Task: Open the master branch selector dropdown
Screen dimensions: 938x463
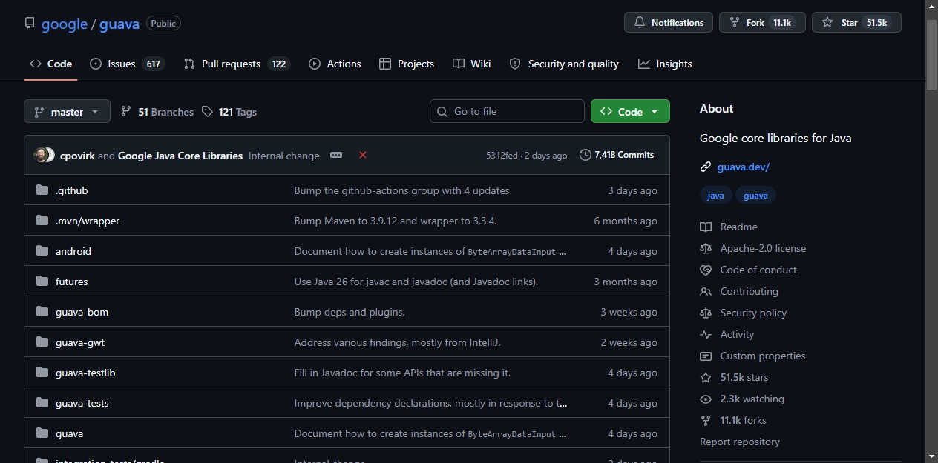Action: click(67, 112)
